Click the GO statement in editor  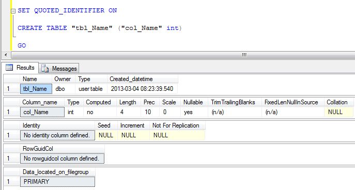coord(22,45)
